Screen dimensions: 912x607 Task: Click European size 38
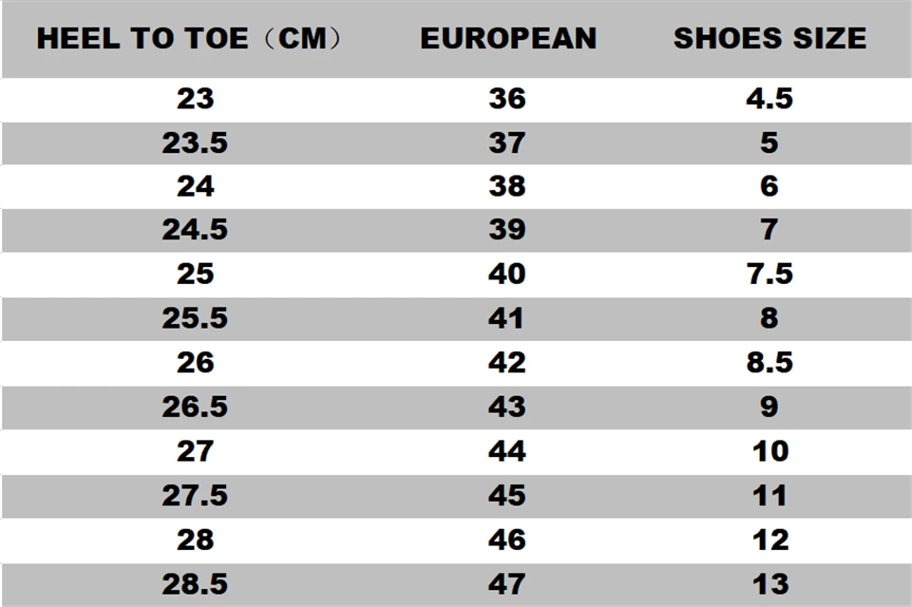[x=507, y=186]
